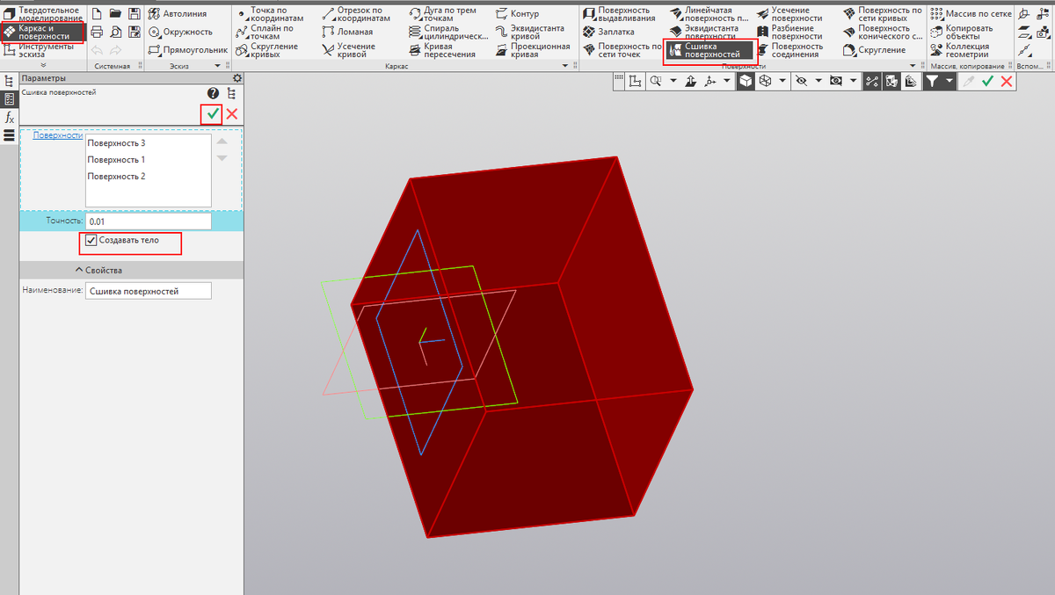The image size is (1055, 595).
Task: Toggle shaded with edges display mode
Action: click(x=746, y=81)
